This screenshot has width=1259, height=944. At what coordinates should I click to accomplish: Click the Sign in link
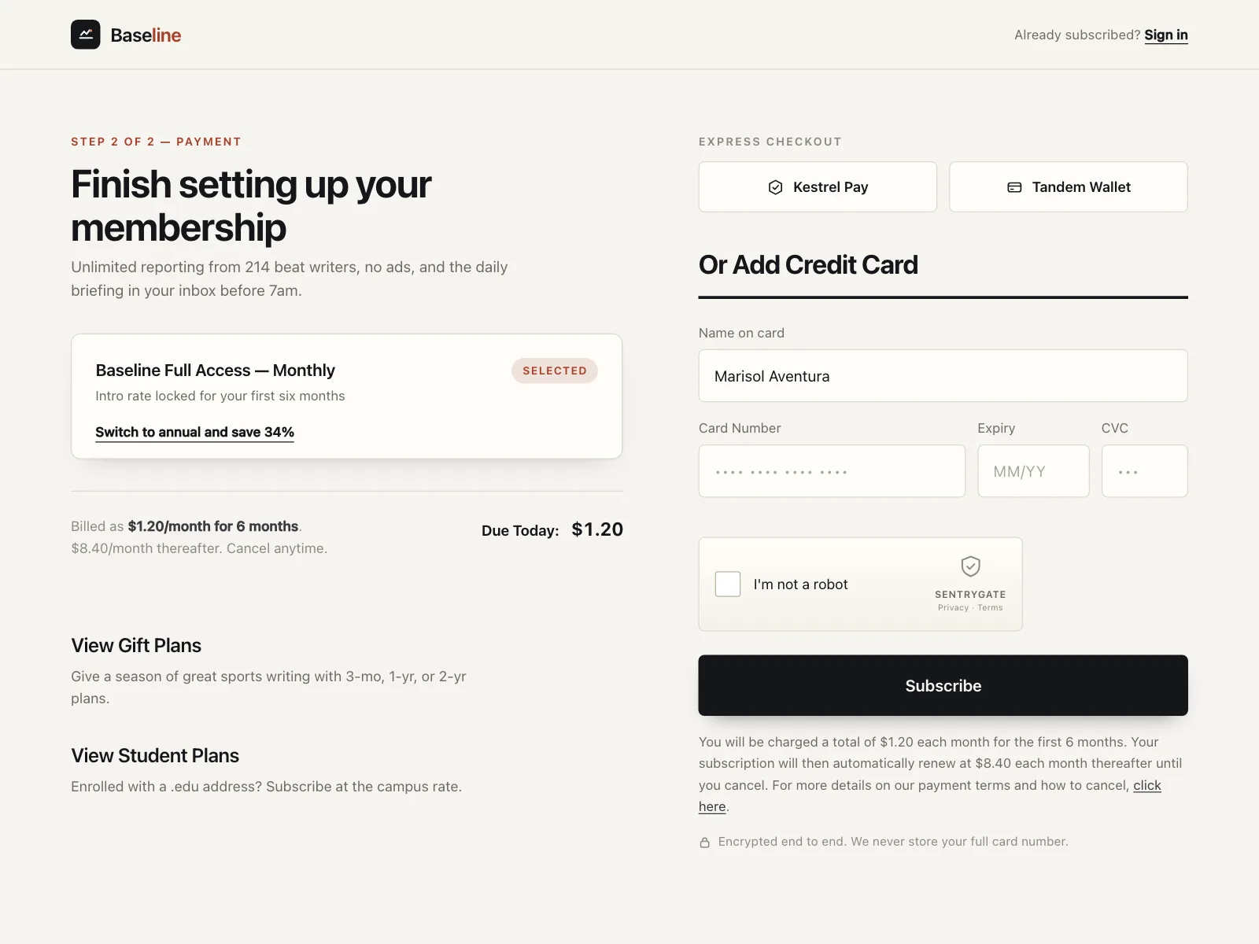pyautogui.click(x=1166, y=35)
